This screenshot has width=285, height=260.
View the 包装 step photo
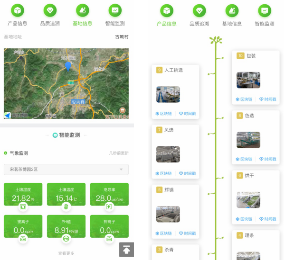248,80
